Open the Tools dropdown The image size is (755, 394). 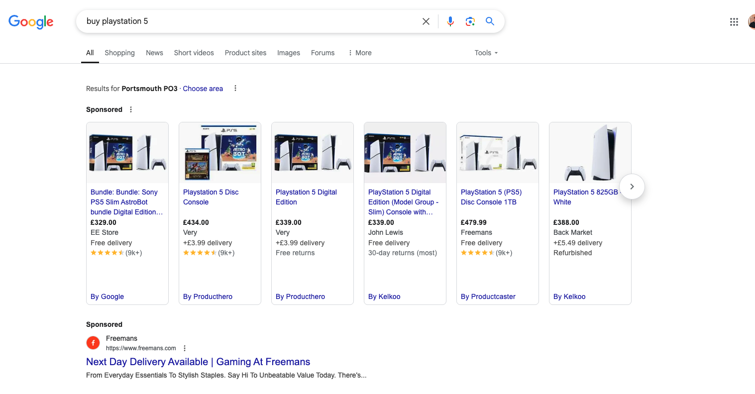coord(486,53)
